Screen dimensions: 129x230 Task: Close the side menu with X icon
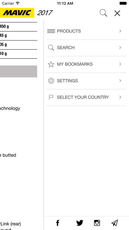117,13
